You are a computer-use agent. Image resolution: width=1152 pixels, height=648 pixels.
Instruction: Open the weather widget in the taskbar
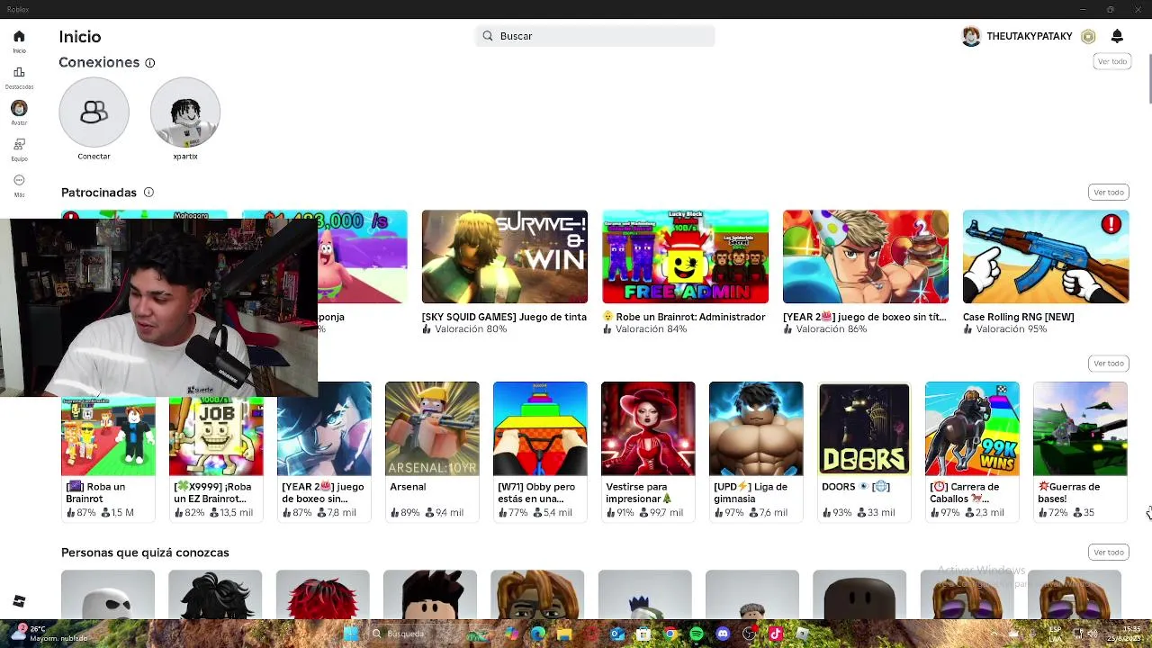coord(49,634)
